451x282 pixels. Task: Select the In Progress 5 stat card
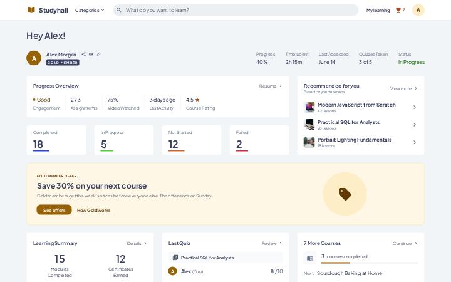124,140
